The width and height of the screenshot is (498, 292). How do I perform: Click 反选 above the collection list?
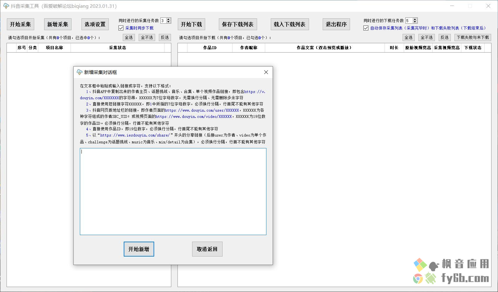point(165,37)
